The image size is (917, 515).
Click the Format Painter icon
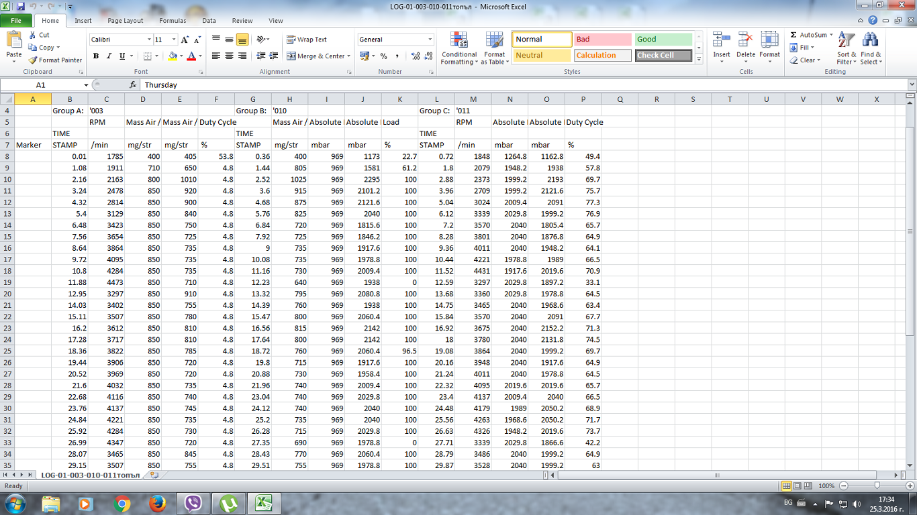(33, 60)
